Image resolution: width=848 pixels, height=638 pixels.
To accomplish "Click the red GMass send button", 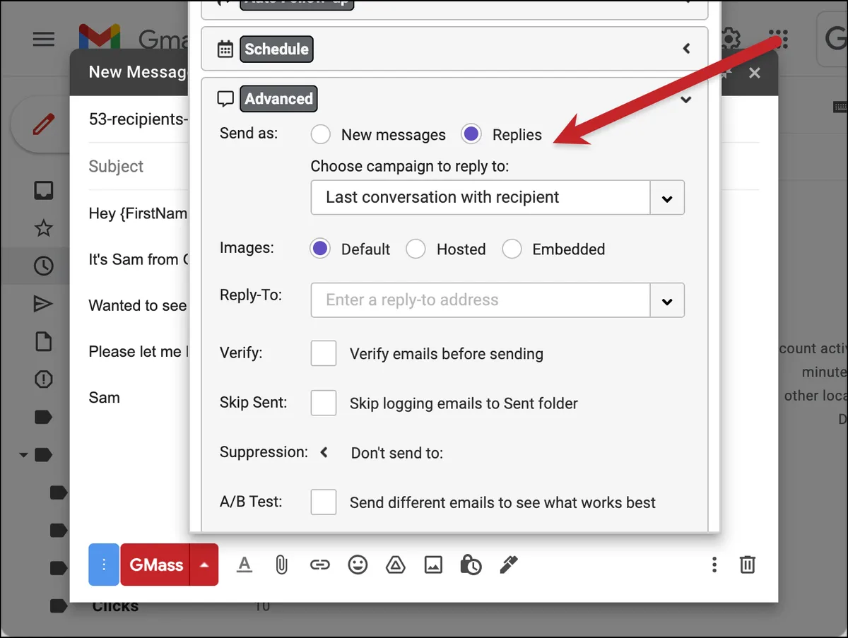I will (155, 565).
